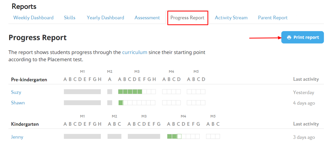The width and height of the screenshot is (328, 143).
Task: Open Jenny's student profile link
Action: click(x=17, y=137)
